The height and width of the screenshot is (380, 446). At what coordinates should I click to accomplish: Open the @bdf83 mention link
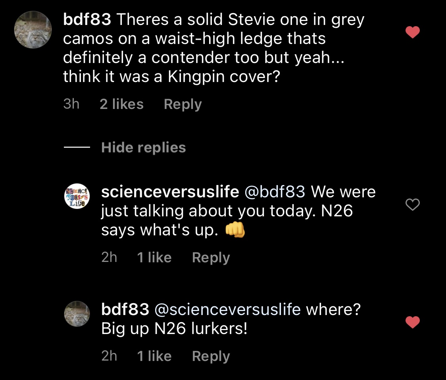(x=275, y=192)
